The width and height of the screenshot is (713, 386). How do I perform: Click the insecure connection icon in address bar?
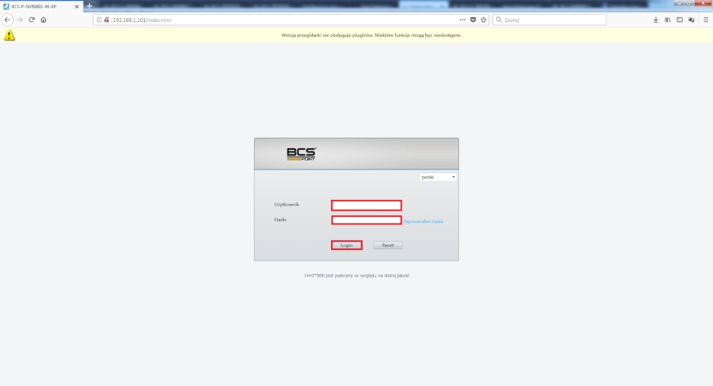pyautogui.click(x=107, y=20)
